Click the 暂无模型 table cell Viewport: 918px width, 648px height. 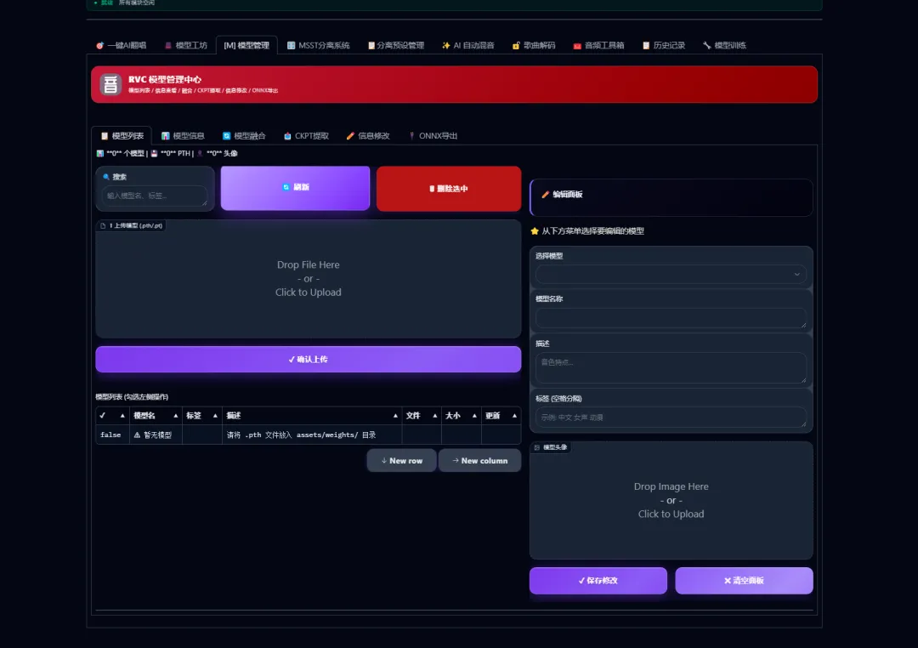(x=156, y=435)
